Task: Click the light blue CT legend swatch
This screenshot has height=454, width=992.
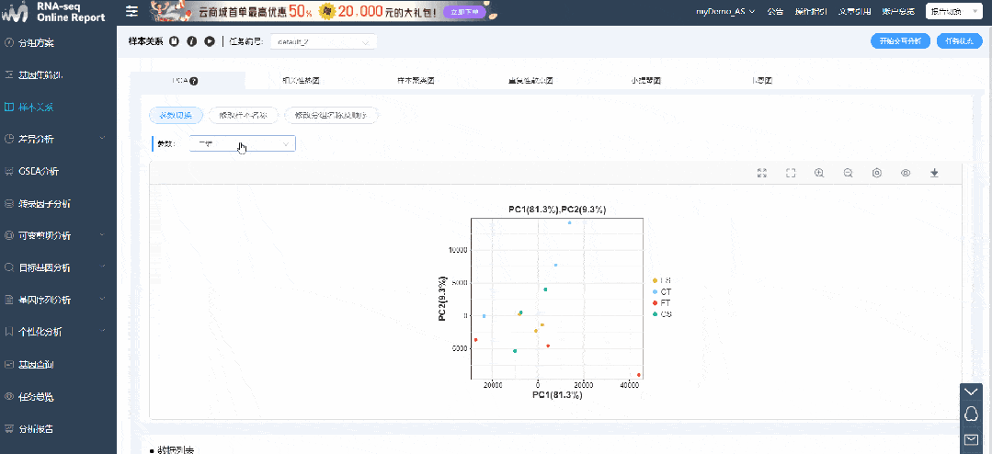Action: click(x=655, y=292)
